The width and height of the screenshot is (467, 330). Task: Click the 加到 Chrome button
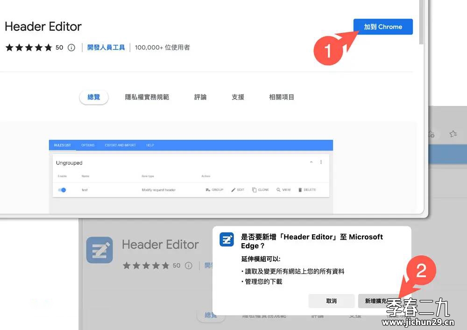coord(383,27)
